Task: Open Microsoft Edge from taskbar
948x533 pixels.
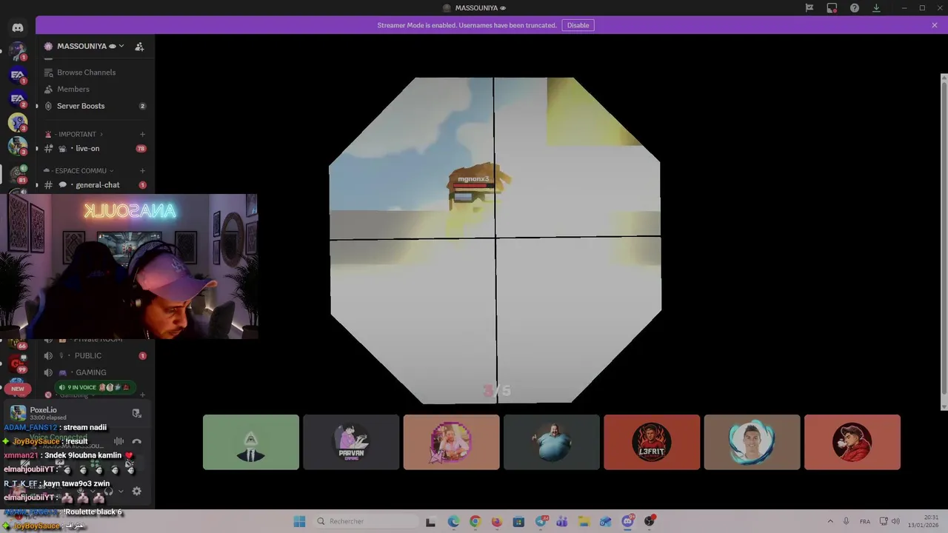Action: [453, 521]
